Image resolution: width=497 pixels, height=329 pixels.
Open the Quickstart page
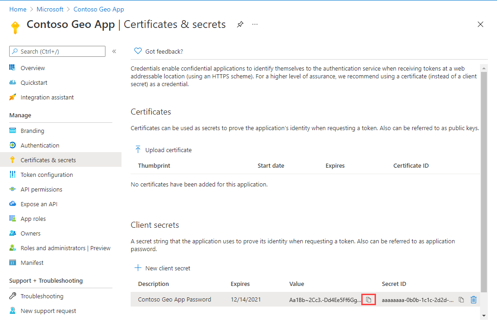point(34,82)
